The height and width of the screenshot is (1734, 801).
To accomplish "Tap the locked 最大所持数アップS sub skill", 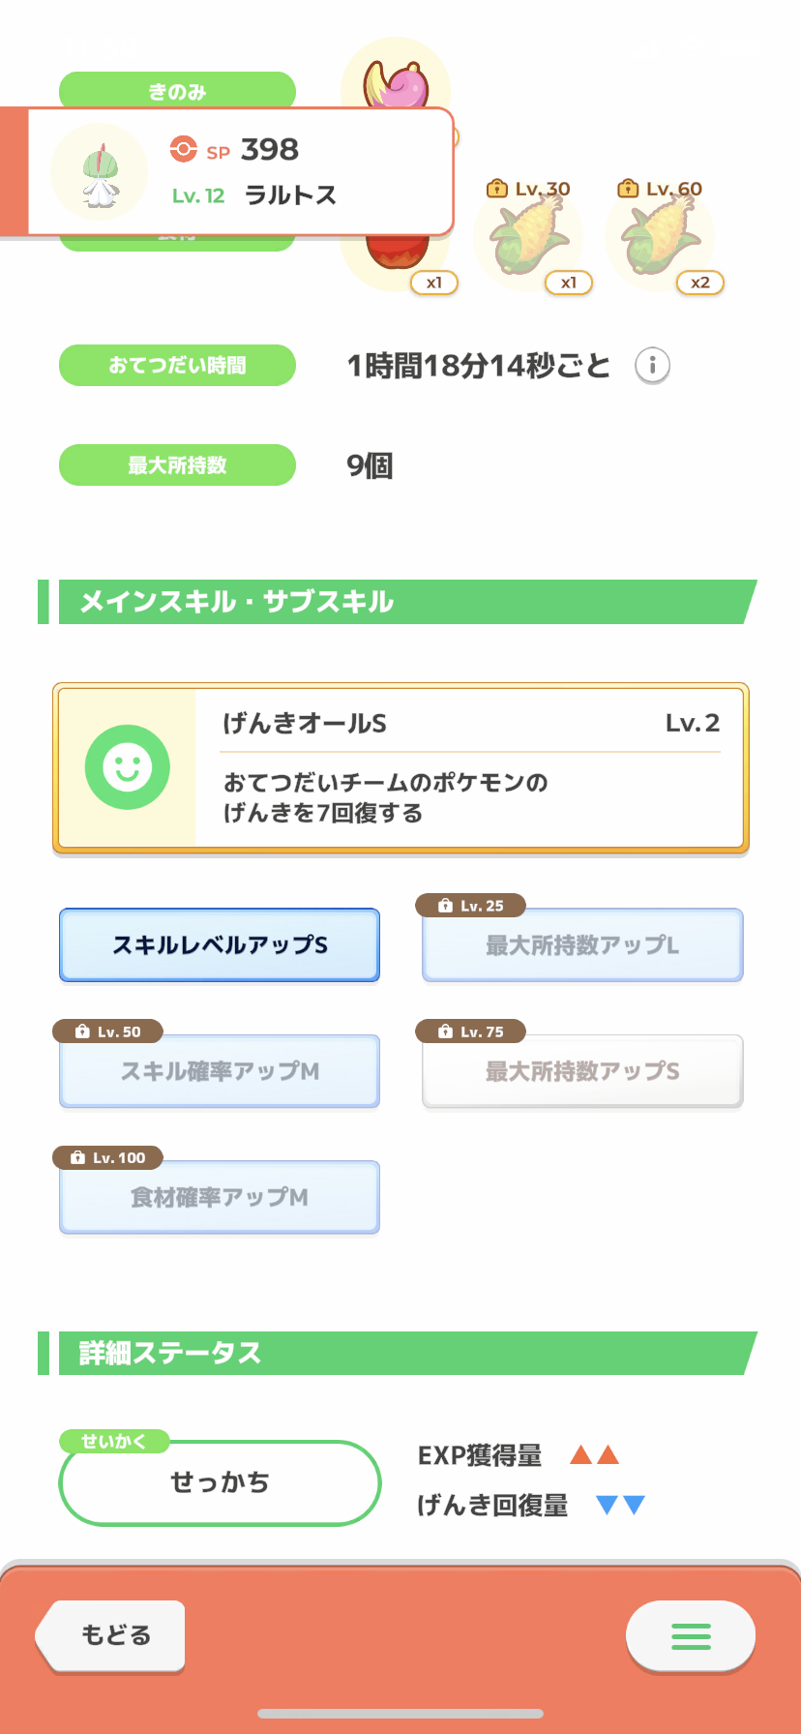I will [x=582, y=1071].
